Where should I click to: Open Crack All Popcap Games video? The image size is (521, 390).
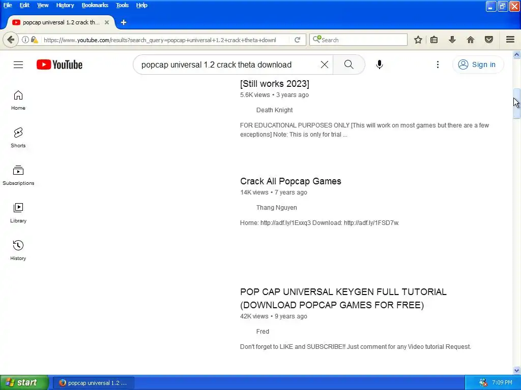pos(291,181)
